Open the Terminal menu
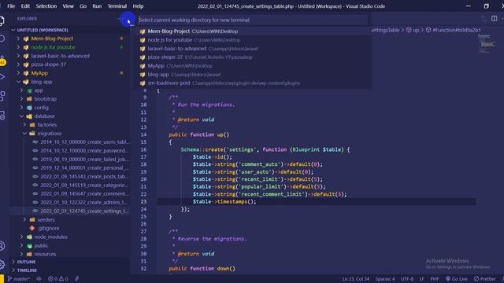 tap(117, 6)
